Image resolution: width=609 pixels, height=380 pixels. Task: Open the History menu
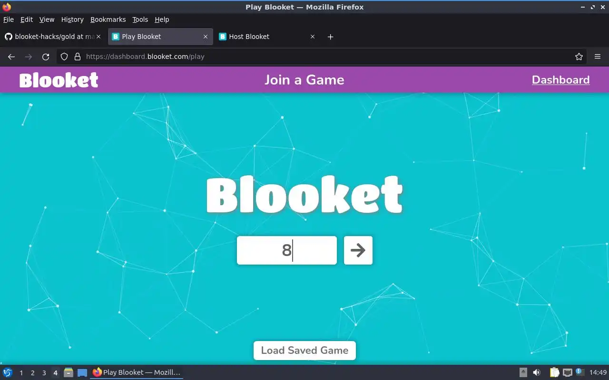click(72, 19)
